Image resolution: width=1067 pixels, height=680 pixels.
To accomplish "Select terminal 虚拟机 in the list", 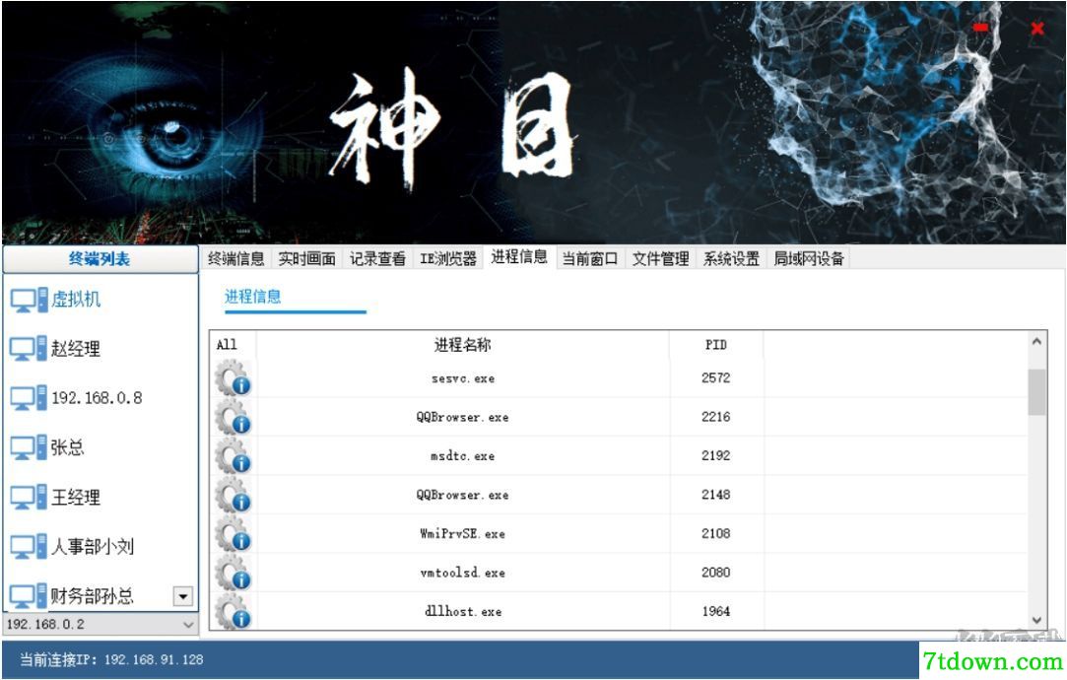I will (x=76, y=300).
